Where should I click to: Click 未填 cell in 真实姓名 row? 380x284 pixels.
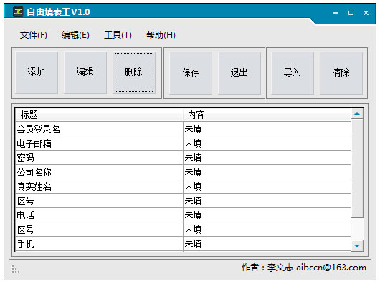[x=267, y=186]
